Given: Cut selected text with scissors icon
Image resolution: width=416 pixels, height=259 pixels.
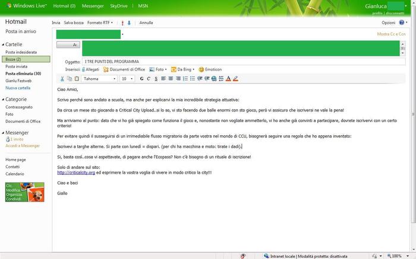Looking at the screenshot, I should (62, 79).
